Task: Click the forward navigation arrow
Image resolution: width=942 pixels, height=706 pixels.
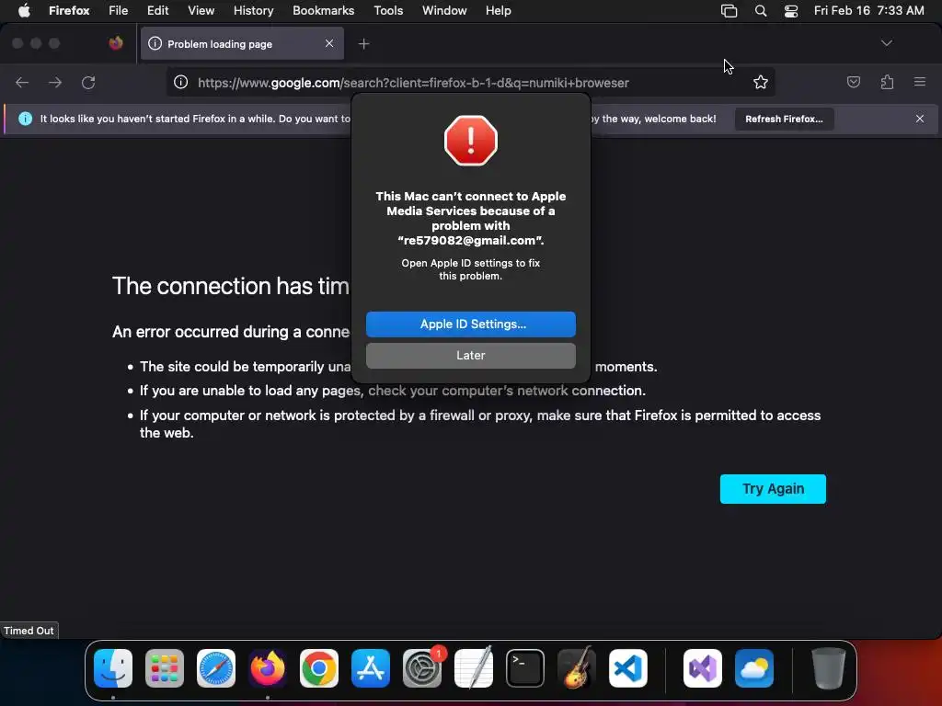Action: tap(55, 82)
